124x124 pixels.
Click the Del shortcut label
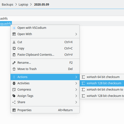[70, 69]
